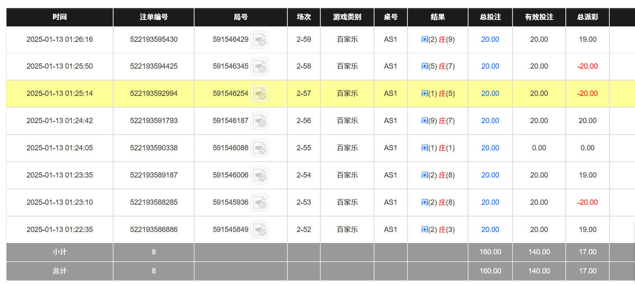
Task: Click the 注单编号 column header
Action: tap(153, 17)
